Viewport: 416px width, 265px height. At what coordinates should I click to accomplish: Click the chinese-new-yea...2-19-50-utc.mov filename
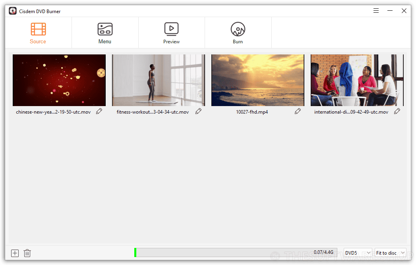(53, 112)
